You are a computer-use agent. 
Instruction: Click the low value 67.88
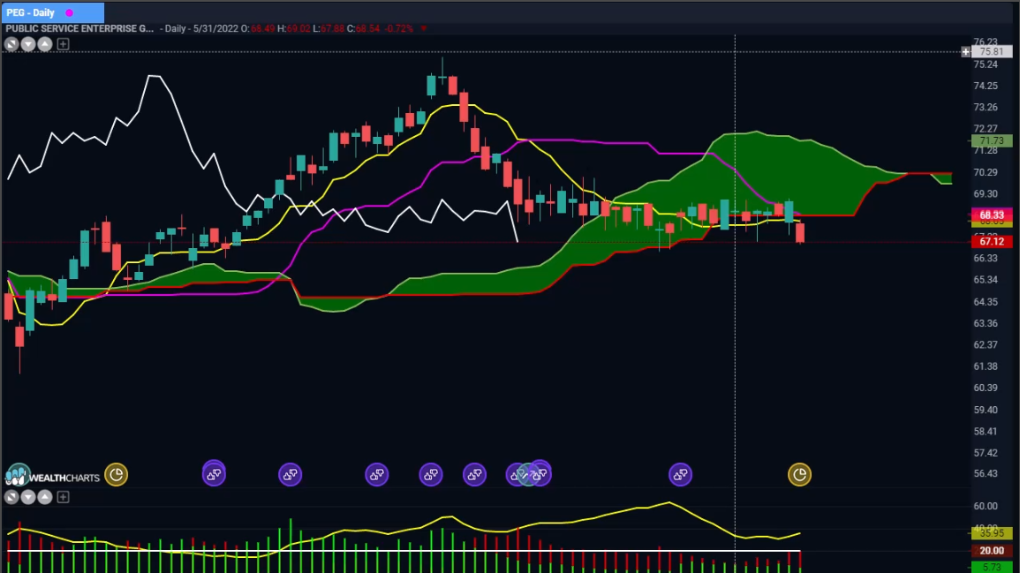tap(332, 28)
